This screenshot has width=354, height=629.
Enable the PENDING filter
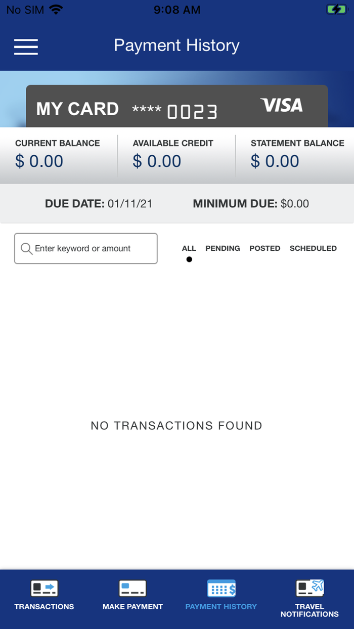223,248
